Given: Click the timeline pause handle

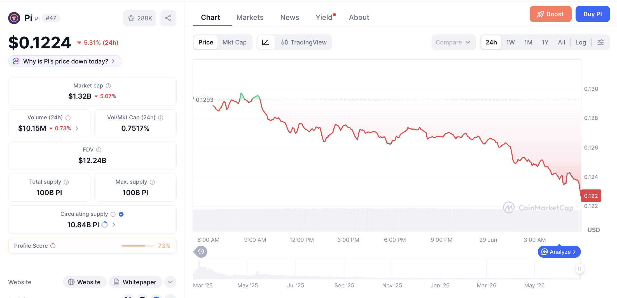Looking at the screenshot, I should (579, 269).
